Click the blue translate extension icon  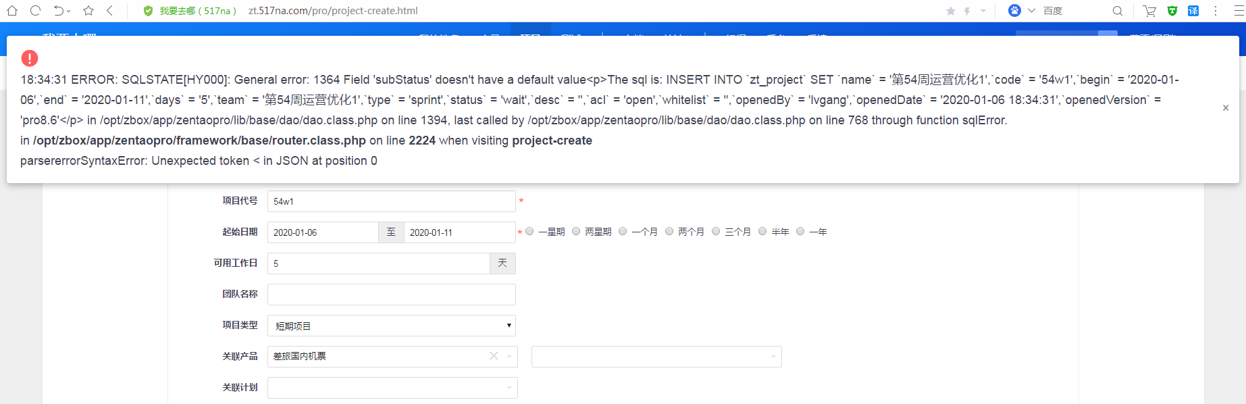1193,11
